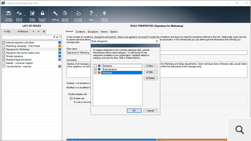Viewport: 251px width, 141px height.
Task: Click blue swatch of Internal signature rule
Action: pyautogui.click(x=60, y=43)
